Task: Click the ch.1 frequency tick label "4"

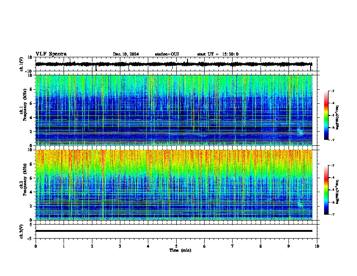Action: point(32,118)
